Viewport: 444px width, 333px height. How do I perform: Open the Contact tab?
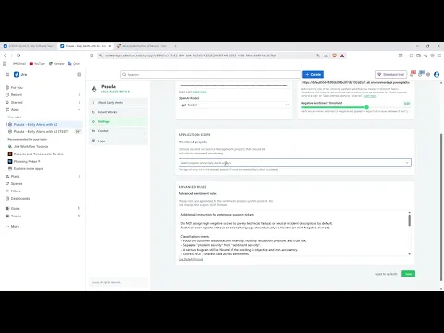(x=118, y=131)
